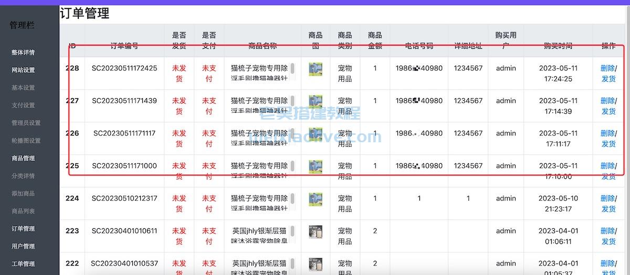Ship order 228 via 发货 link
Image resolution: width=630 pixels, height=275 pixels.
click(608, 79)
